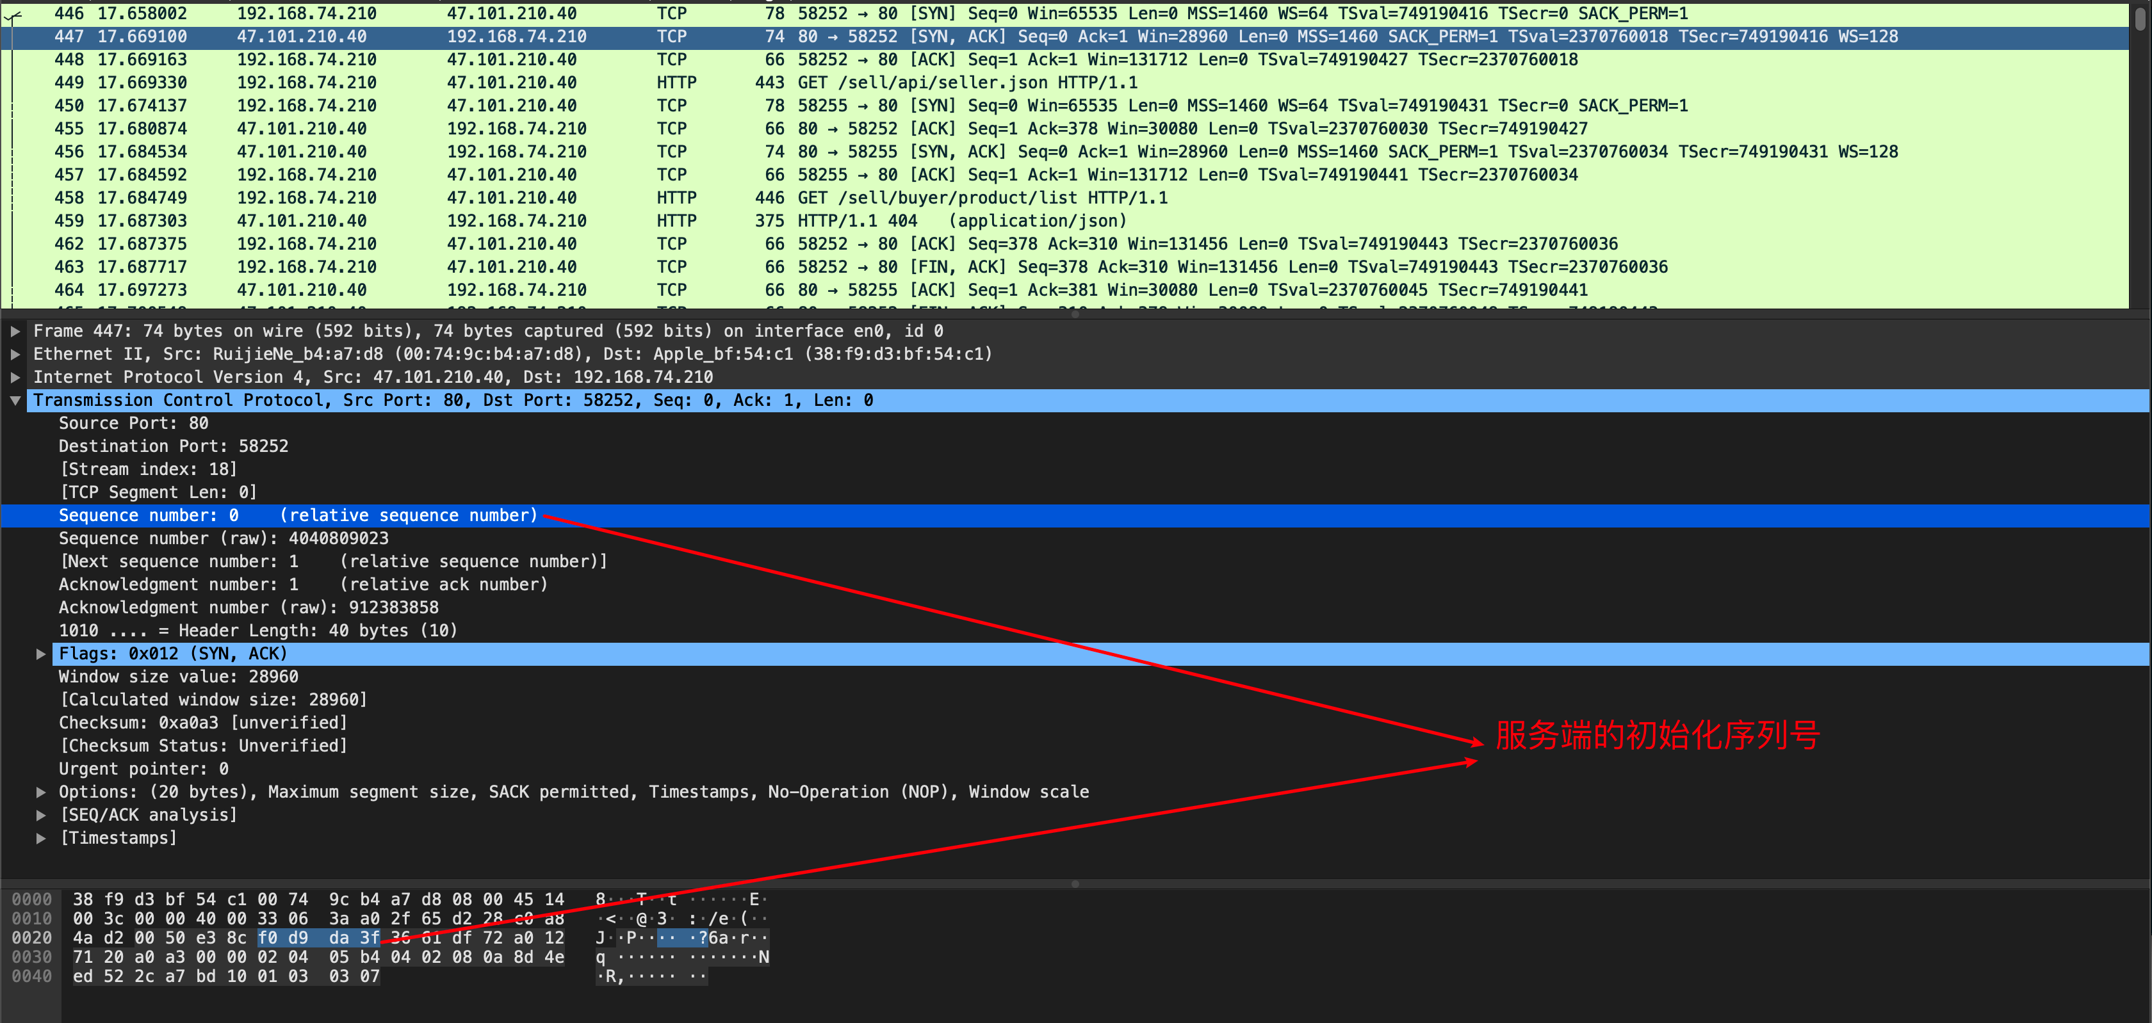This screenshot has width=2152, height=1023.
Task: Expand the [Timestamps] node
Action: point(40,839)
